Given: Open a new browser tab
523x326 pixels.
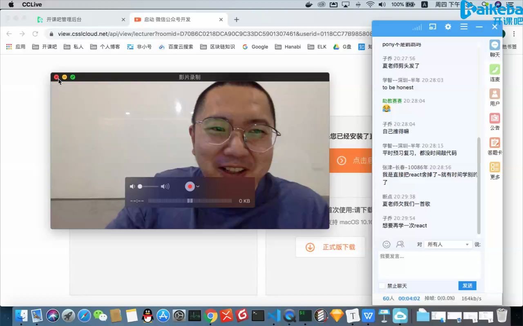Looking at the screenshot, I should click(237, 20).
